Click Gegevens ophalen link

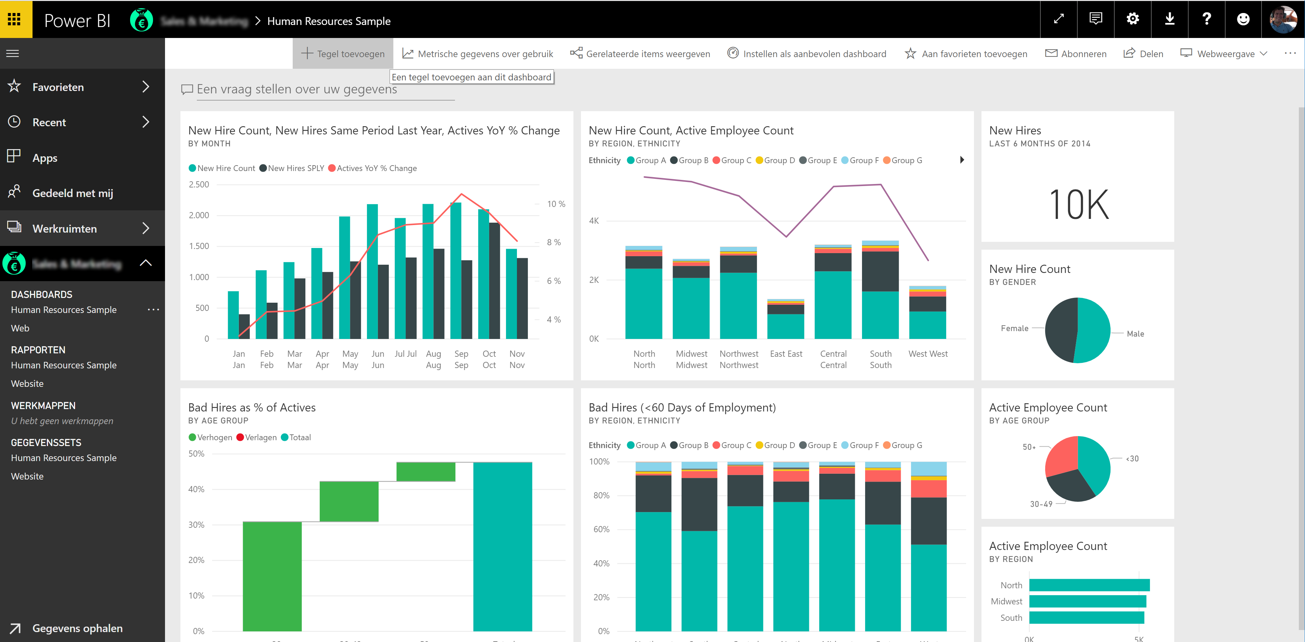77,628
